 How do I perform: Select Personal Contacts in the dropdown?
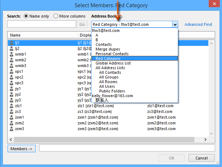click(112, 54)
